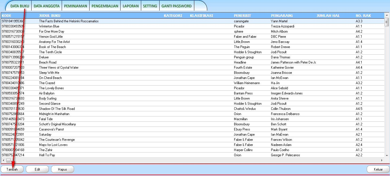The width and height of the screenshot is (390, 176).
Task: Click the Keluar button
Action: click(x=378, y=169)
